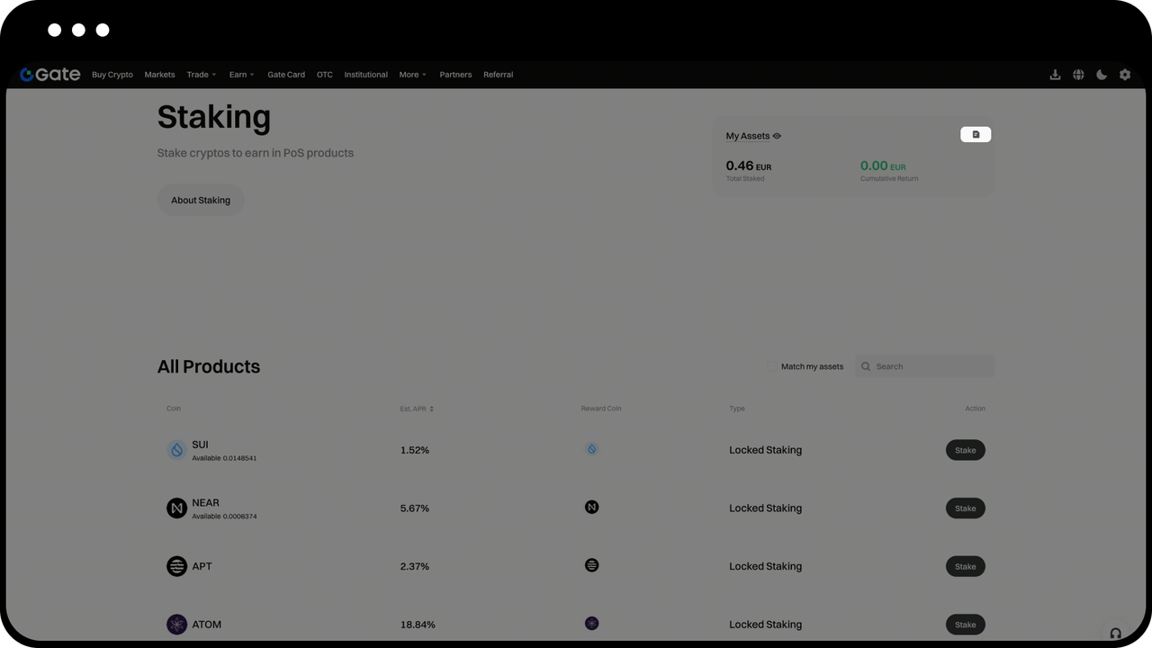The image size is (1152, 648).
Task: Open the language globe icon
Action: (1078, 75)
